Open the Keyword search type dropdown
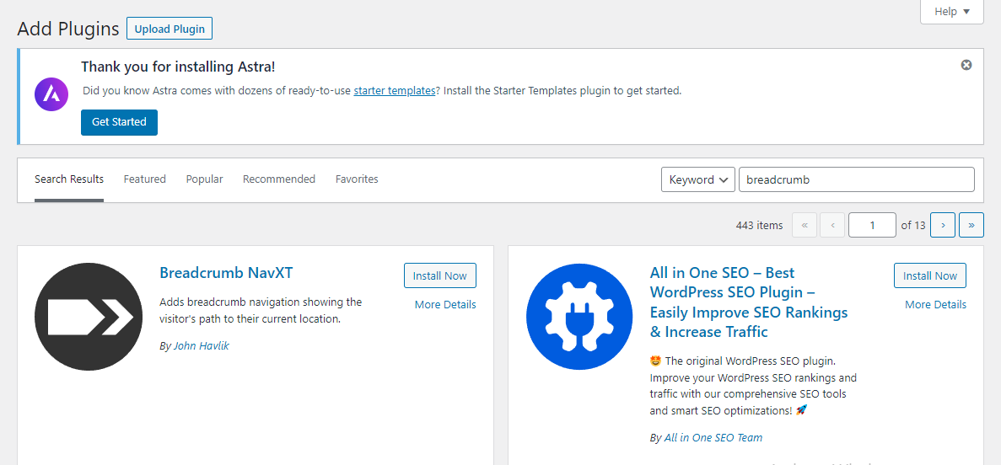The width and height of the screenshot is (1001, 465). (x=697, y=179)
